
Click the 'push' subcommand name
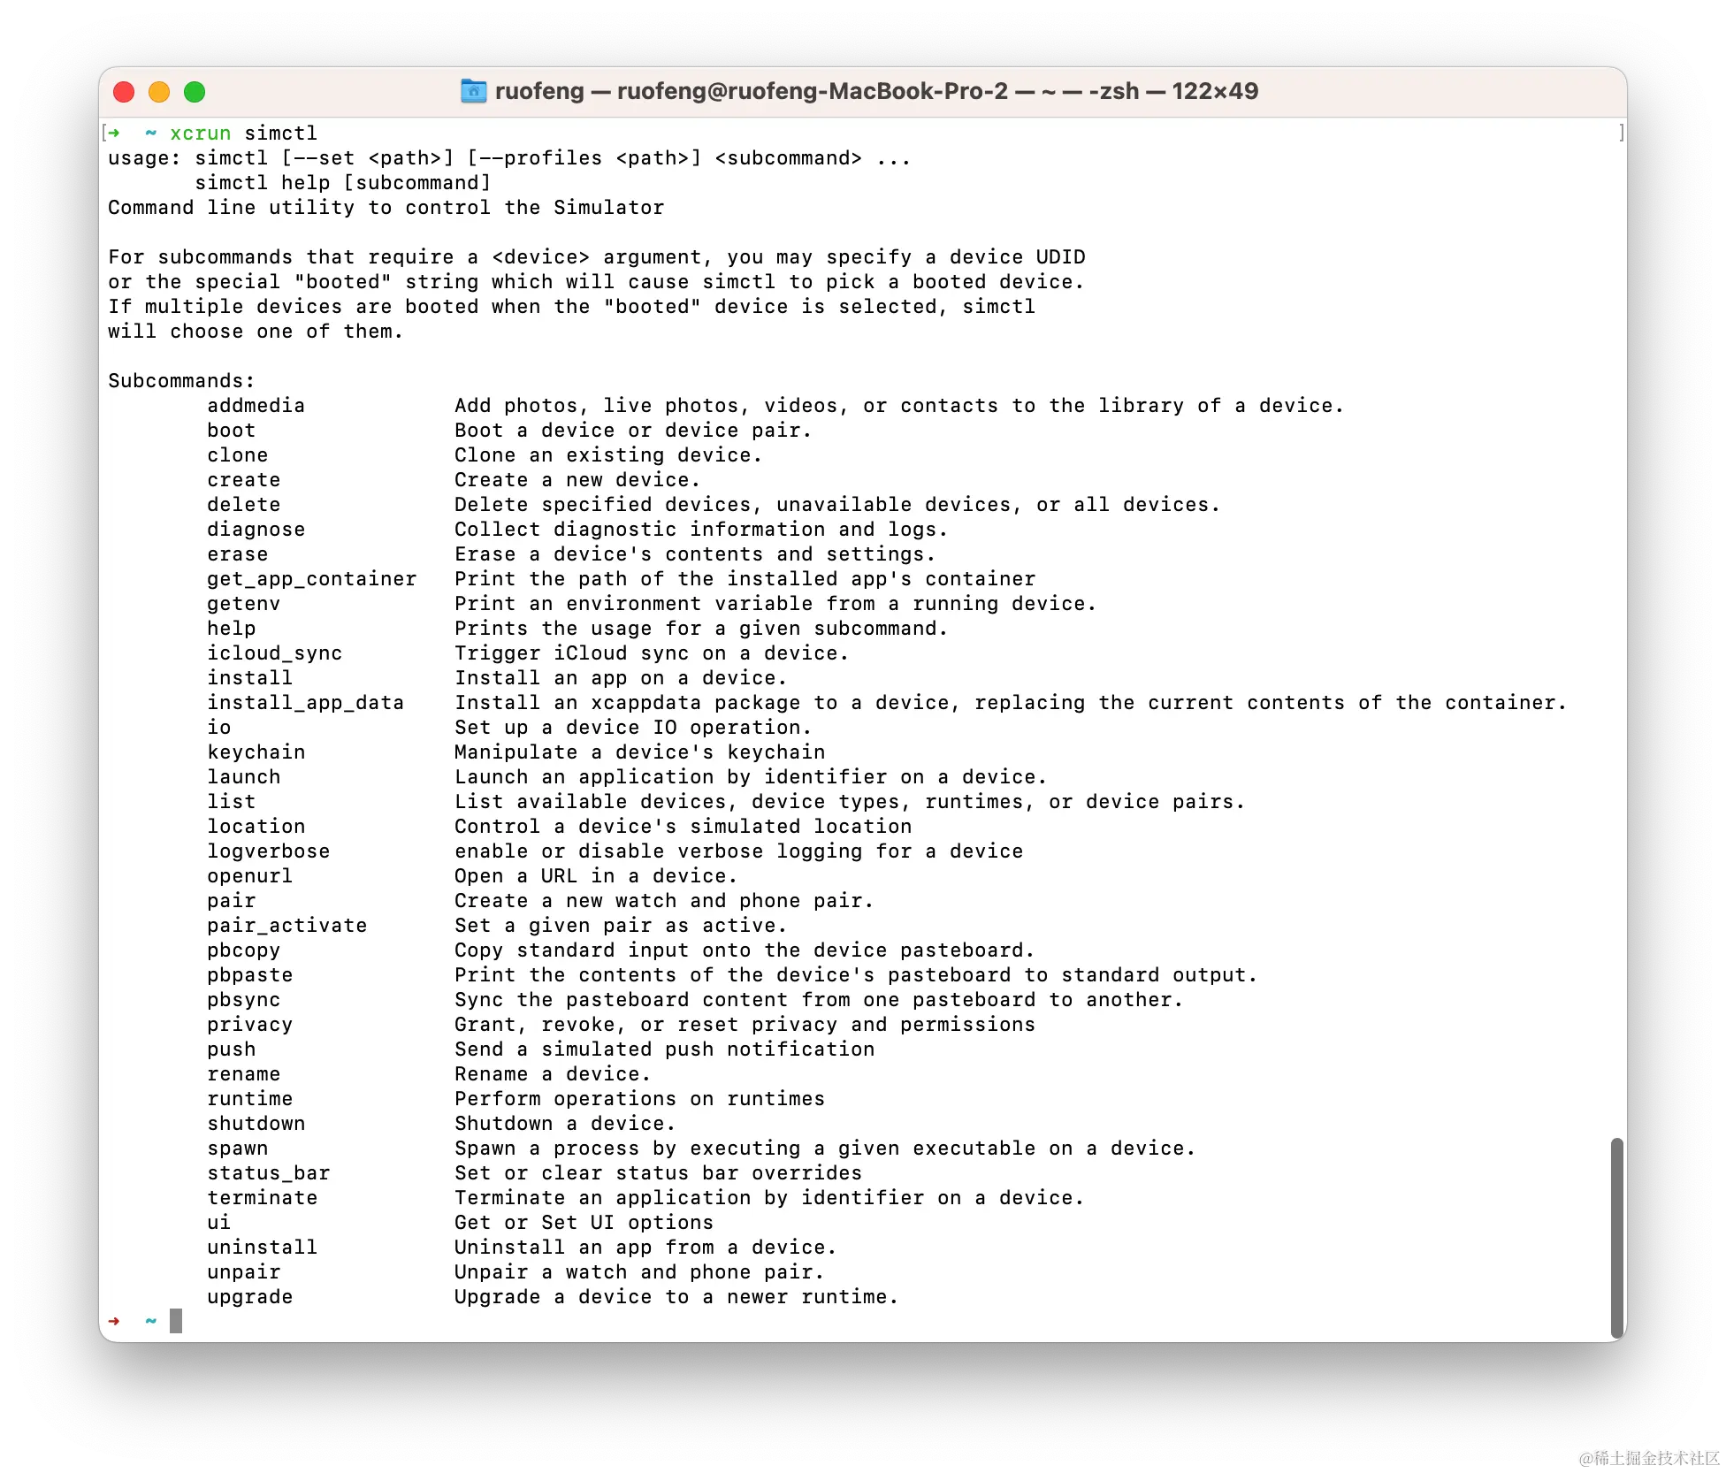tap(232, 1049)
